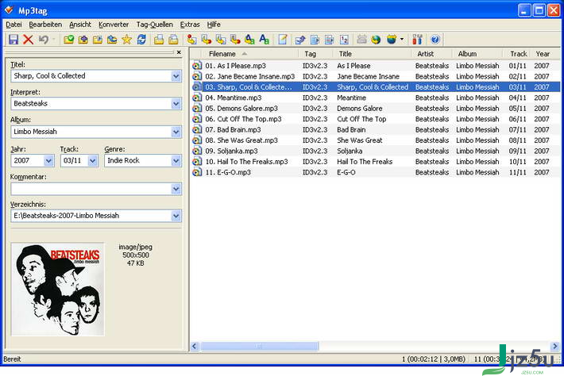564x376 pixels.
Task: Open the Jahr dropdown
Action: (x=48, y=160)
